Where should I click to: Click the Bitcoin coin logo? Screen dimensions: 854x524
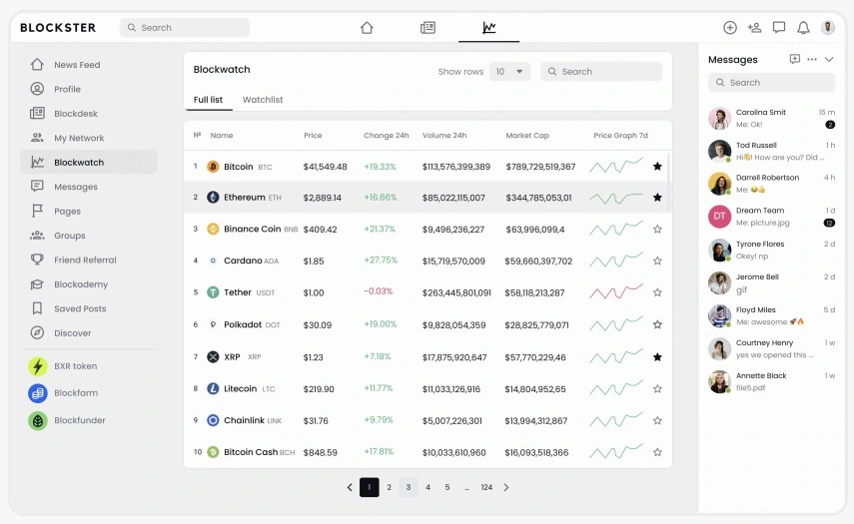pos(213,167)
